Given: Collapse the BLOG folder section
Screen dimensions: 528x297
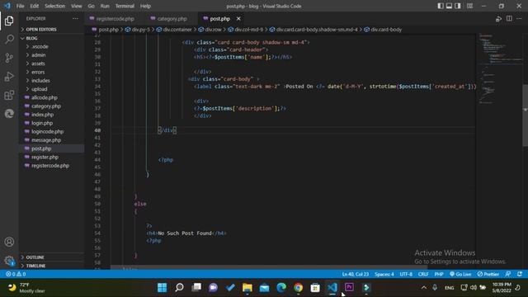Looking at the screenshot, I should (x=51, y=38).
